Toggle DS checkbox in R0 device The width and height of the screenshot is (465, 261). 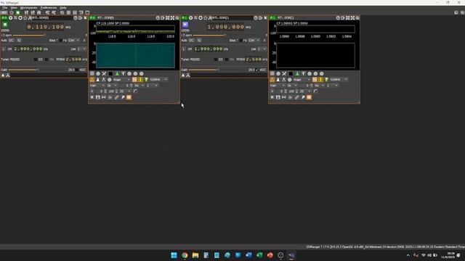[x=36, y=59]
